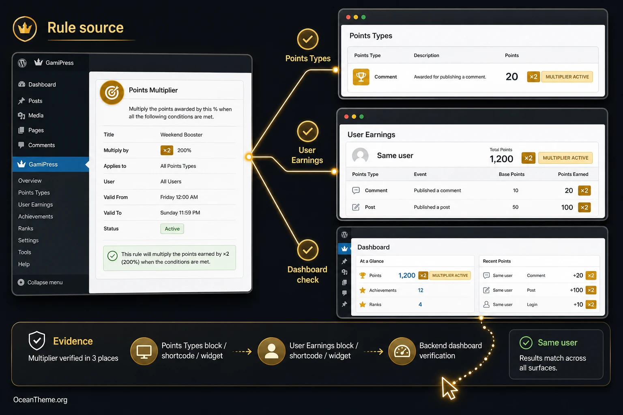Open the Help submenu link
Viewport: 623px width, 415px height.
pyautogui.click(x=24, y=264)
